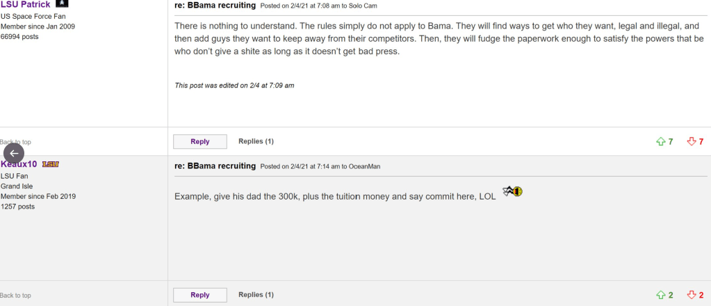Open the 7:14 am post title link
The image size is (711, 306).
pyautogui.click(x=215, y=166)
